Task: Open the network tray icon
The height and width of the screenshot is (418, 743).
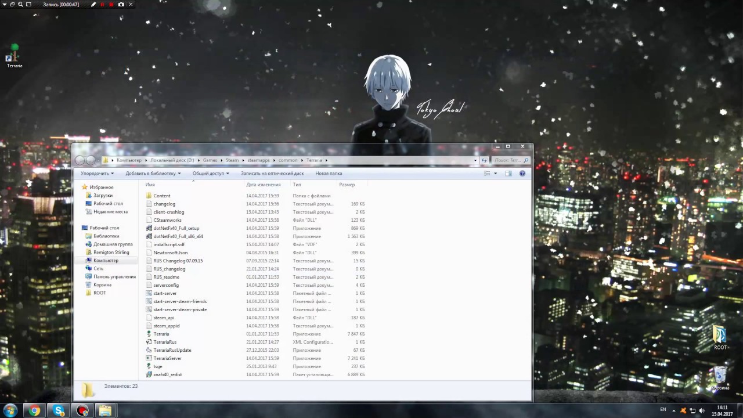Action: pos(692,410)
